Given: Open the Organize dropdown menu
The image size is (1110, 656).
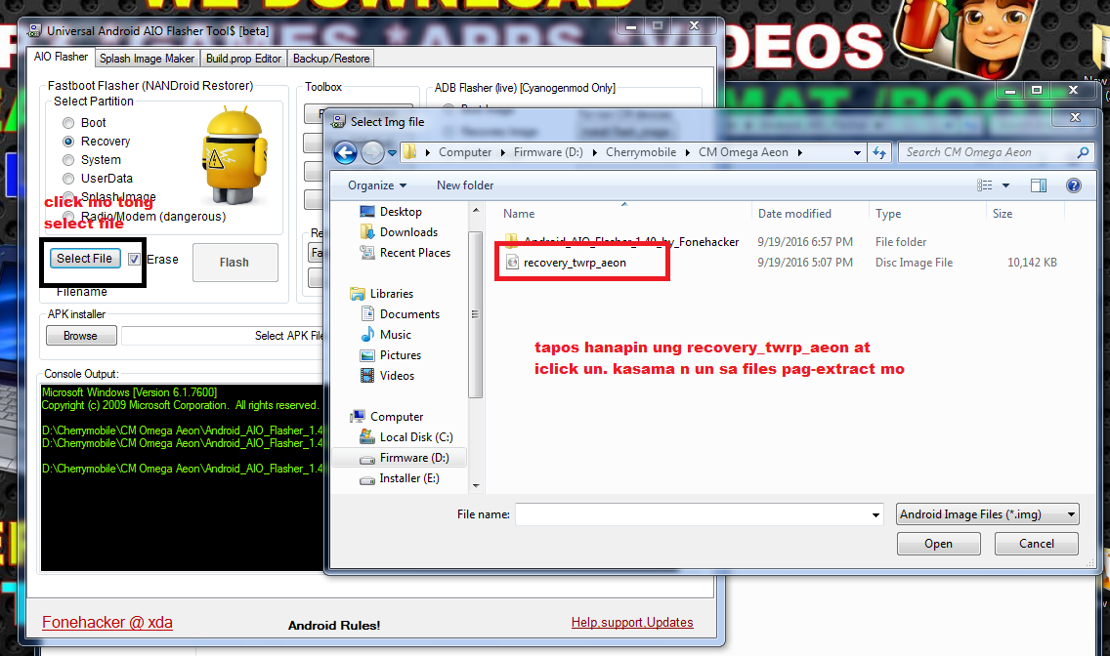Looking at the screenshot, I should click(x=376, y=185).
